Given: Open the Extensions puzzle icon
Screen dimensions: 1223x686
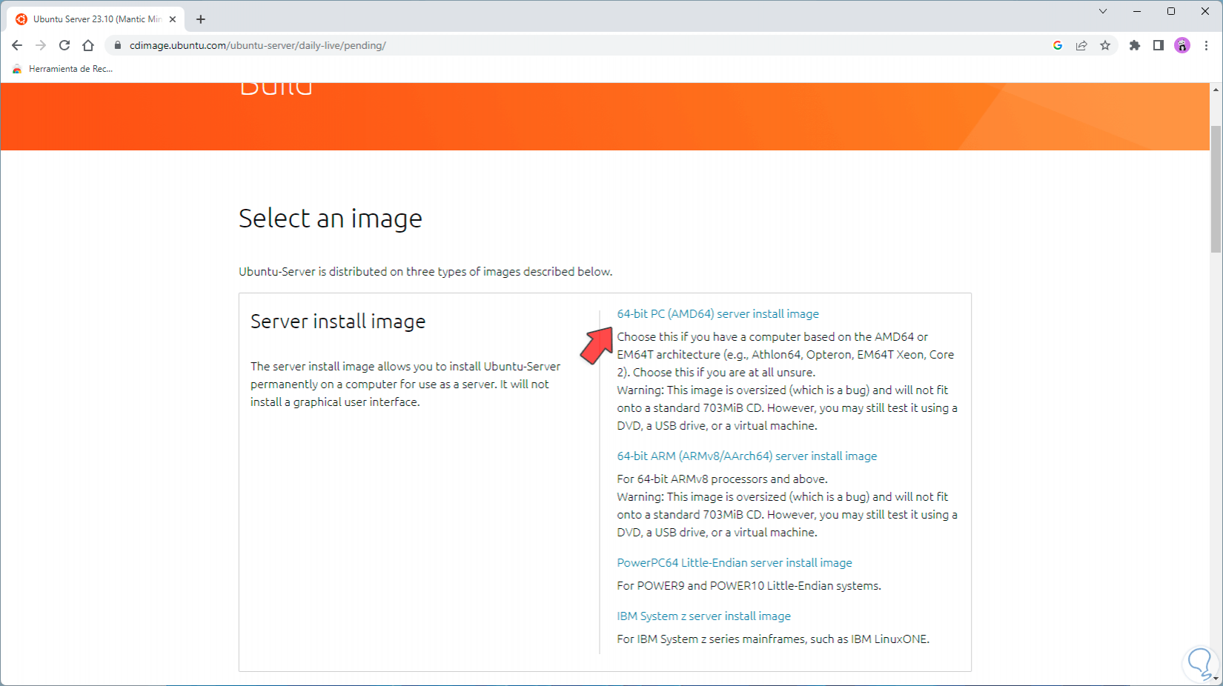Looking at the screenshot, I should (1135, 45).
